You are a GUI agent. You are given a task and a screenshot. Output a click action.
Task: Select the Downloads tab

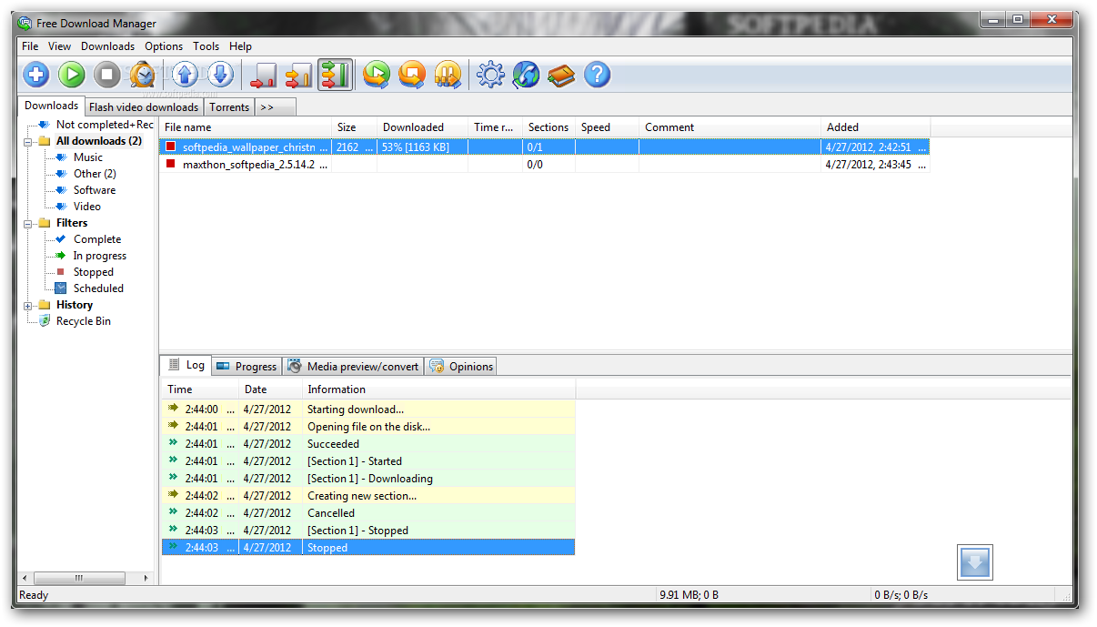51,106
